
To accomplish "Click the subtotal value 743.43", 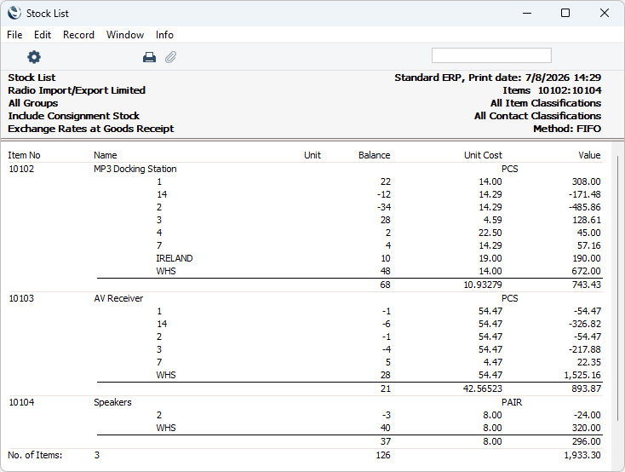I will [x=587, y=285].
